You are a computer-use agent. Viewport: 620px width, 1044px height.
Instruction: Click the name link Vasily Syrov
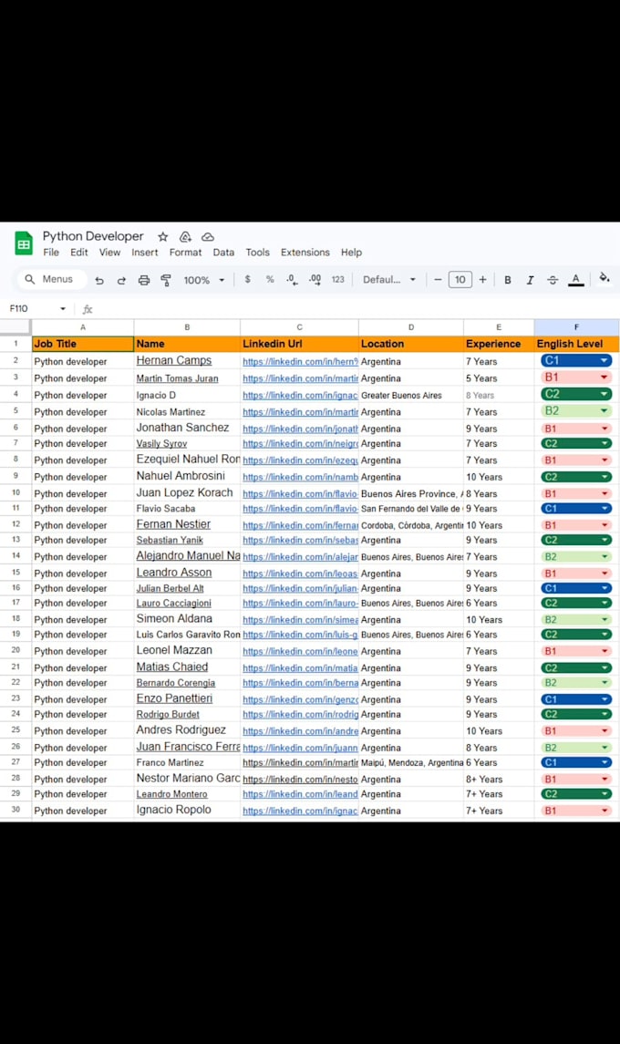pos(161,443)
